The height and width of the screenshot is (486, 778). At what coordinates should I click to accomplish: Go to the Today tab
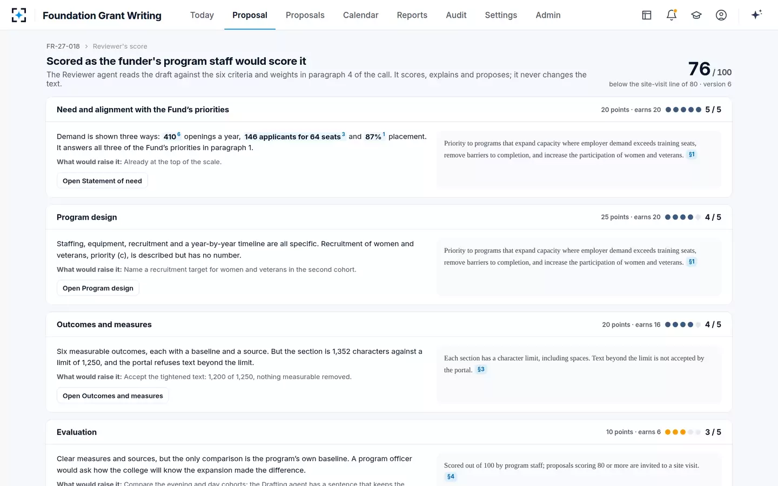point(202,15)
